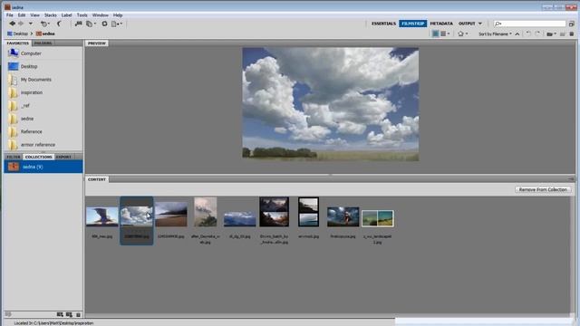Click the sedna breadcrumb in path bar
The width and height of the screenshot is (580, 326).
click(x=45, y=34)
